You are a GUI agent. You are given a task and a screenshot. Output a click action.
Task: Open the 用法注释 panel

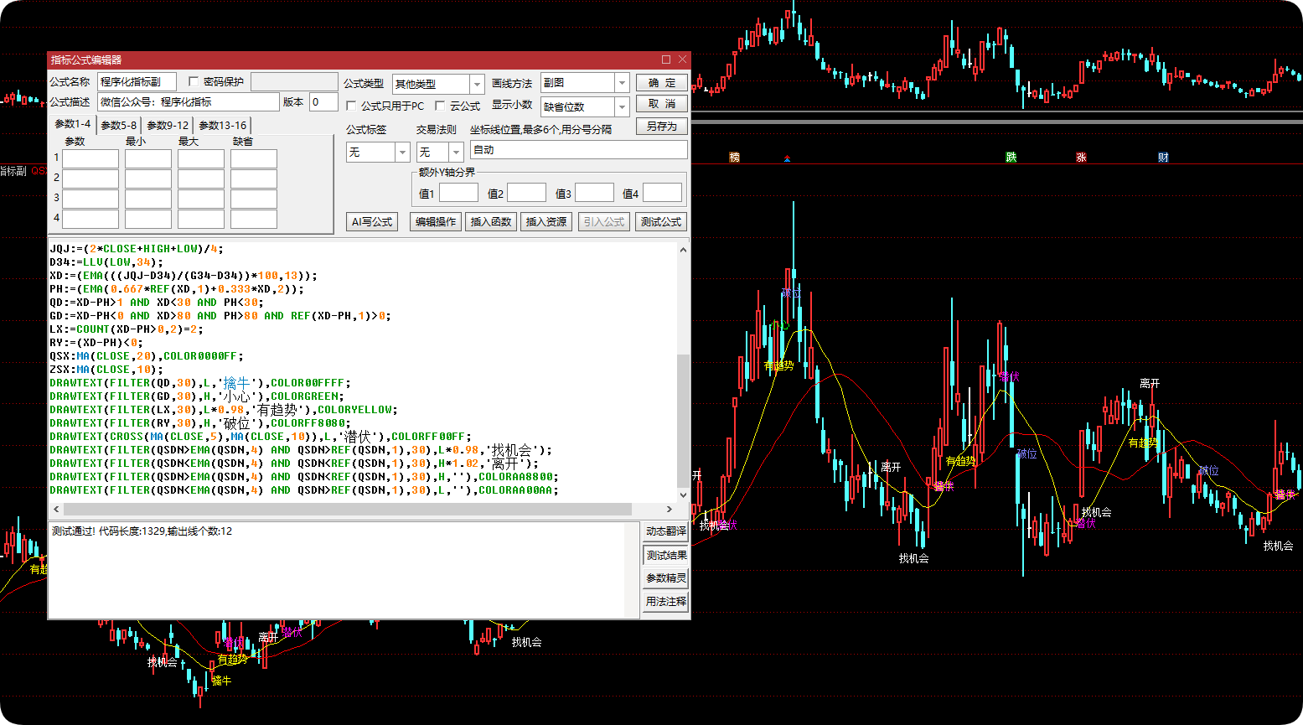click(666, 602)
